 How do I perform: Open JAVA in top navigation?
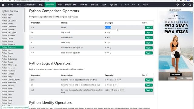coord(104,5)
